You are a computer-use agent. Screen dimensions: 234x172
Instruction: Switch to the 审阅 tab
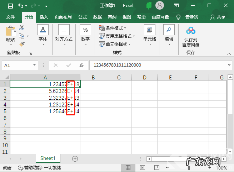click(x=112, y=17)
